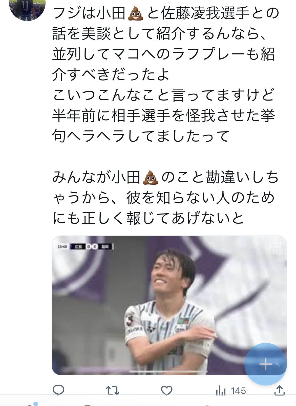Open view analytics showing 145 views
The height and width of the screenshot is (406, 296).
point(231,390)
